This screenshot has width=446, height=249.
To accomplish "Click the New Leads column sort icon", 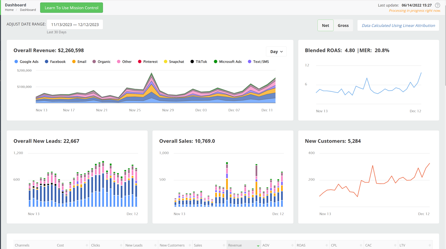I will [x=155, y=245].
